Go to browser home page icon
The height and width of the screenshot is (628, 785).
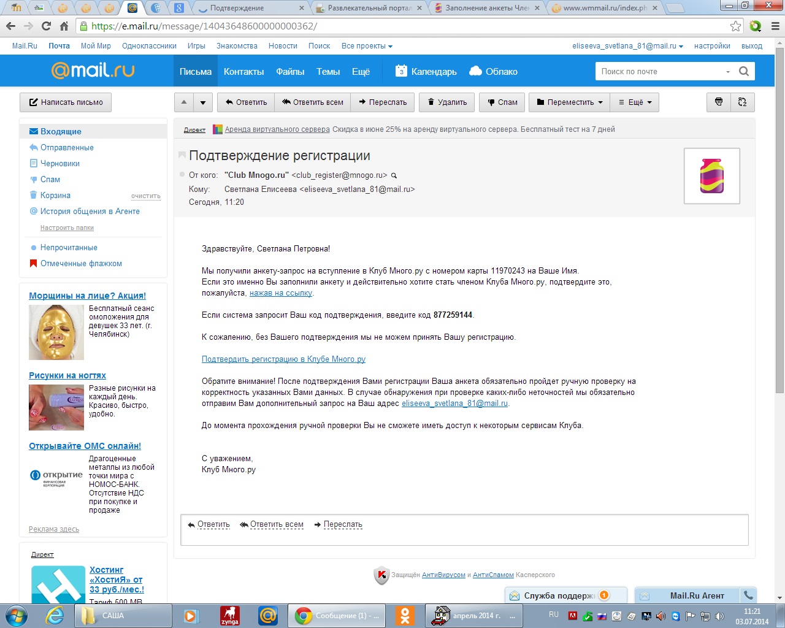point(64,26)
